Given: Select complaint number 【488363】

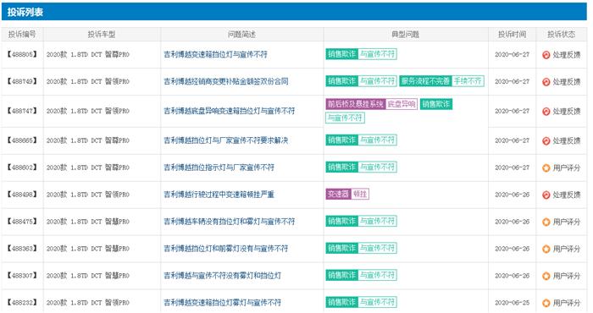Looking at the screenshot, I should (x=22, y=249).
